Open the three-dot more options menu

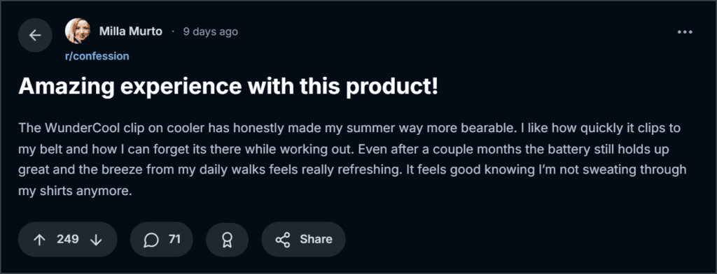pos(685,32)
